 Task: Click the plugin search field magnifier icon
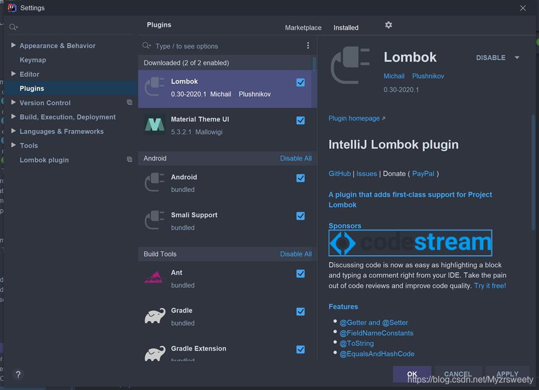point(146,46)
